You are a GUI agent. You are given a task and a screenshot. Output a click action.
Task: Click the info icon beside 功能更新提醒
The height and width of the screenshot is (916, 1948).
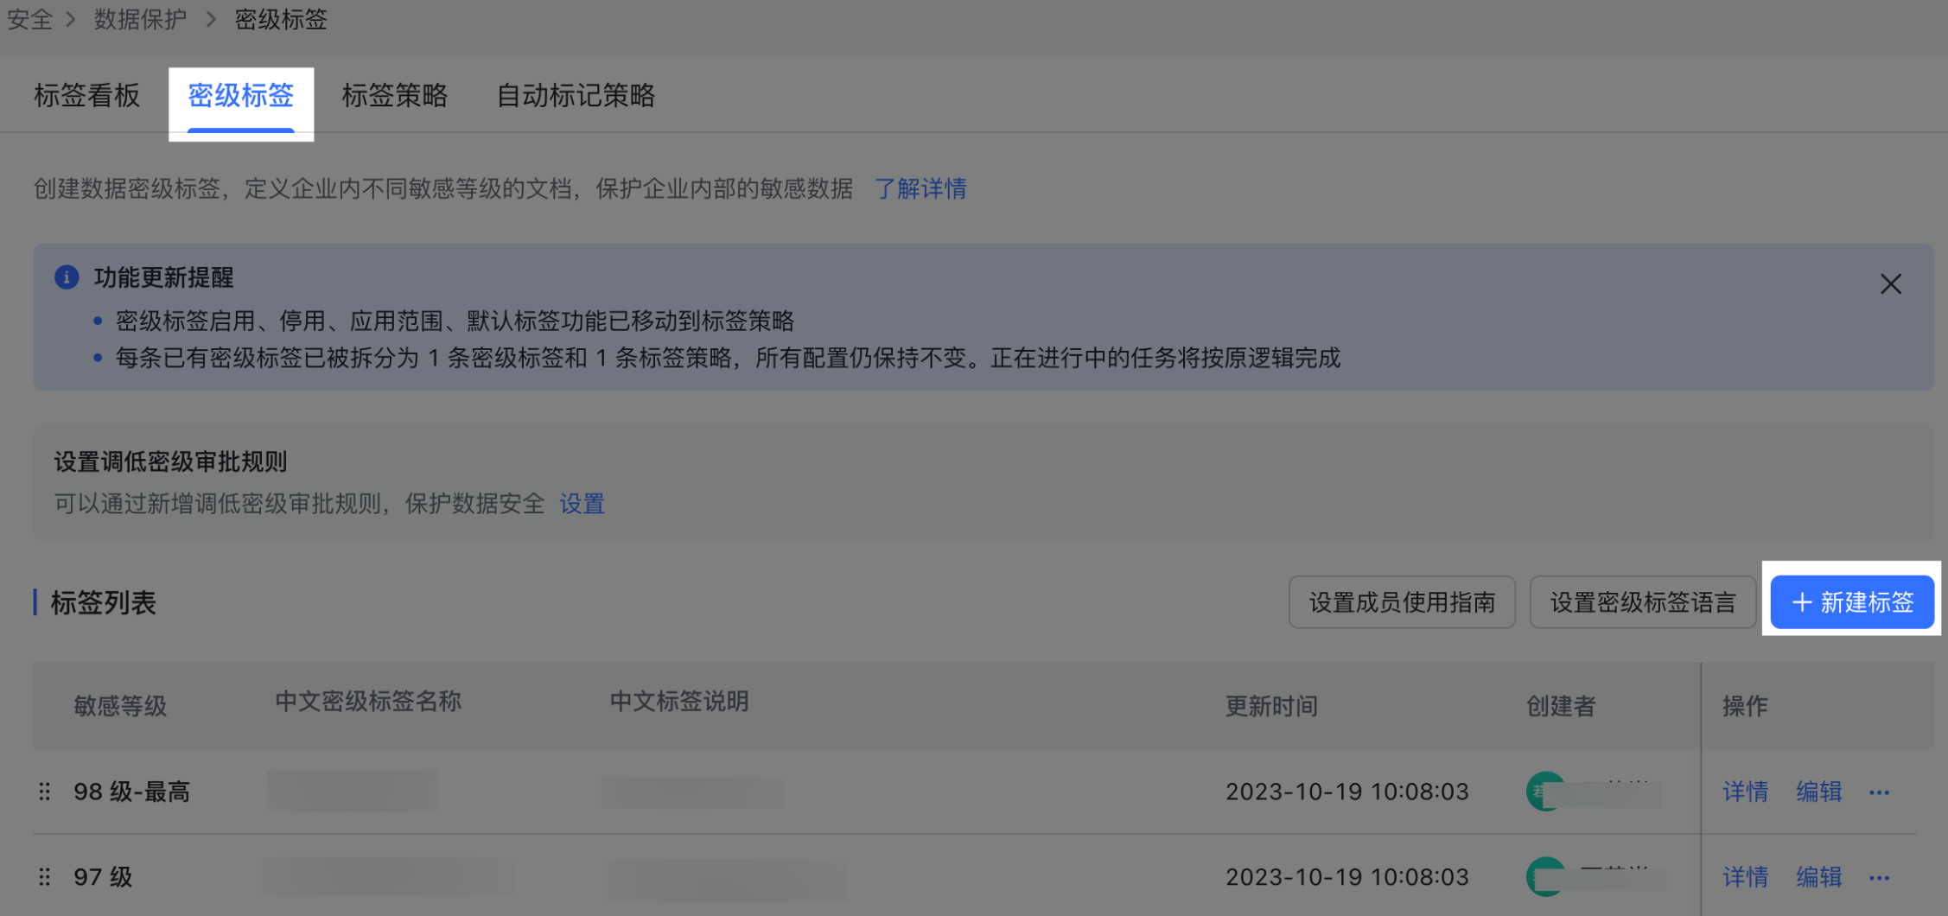(x=67, y=277)
